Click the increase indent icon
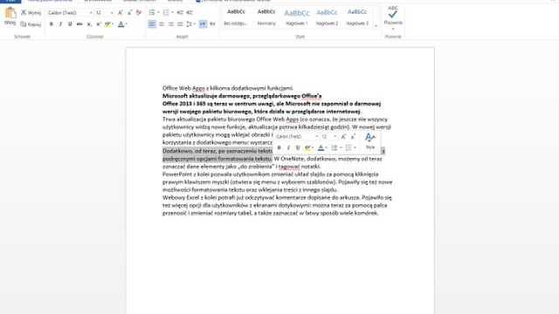Viewport: 559px width, 314px height. (x=190, y=13)
